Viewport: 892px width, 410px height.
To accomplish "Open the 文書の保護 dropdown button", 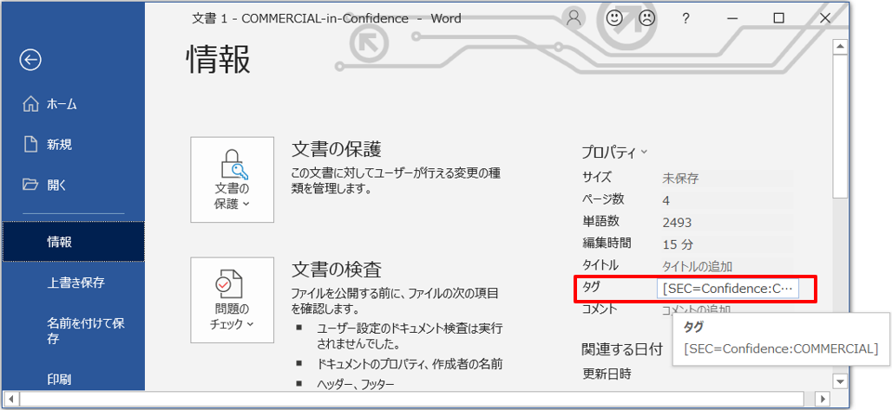I will [x=232, y=179].
